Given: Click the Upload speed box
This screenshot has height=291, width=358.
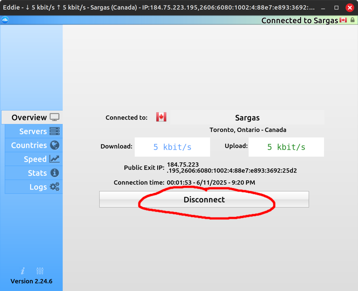Looking at the screenshot, I should pos(286,147).
